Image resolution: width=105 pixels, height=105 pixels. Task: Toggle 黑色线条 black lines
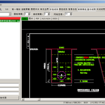63,9
